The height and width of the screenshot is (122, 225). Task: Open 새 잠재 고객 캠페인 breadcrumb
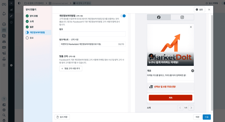pos(34,3)
